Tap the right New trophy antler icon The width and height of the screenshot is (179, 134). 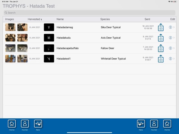point(141,124)
